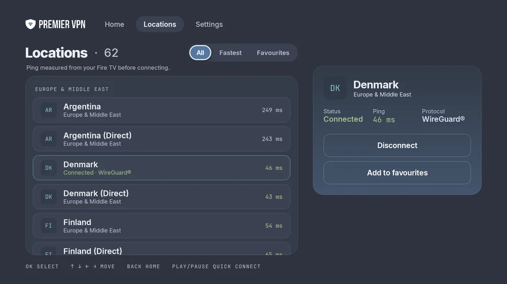507x284 pixels.
Task: Click DK badge on Denmark (Direct) row
Action: pyautogui.click(x=49, y=197)
